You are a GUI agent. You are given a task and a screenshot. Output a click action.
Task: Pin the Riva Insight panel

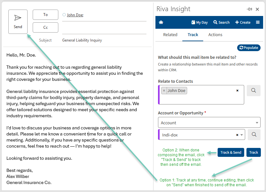tap(249, 9)
